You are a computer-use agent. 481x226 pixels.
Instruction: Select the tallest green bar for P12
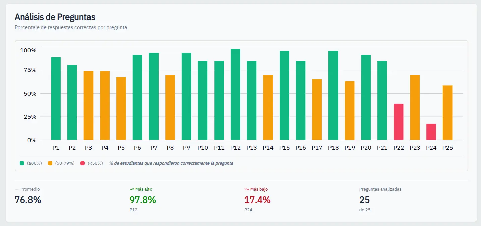pos(235,95)
